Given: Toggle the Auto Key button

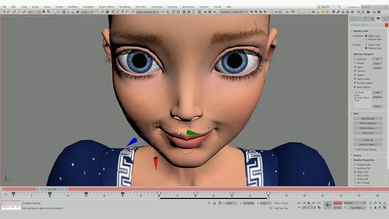Looking at the screenshot, I should coord(337,203).
